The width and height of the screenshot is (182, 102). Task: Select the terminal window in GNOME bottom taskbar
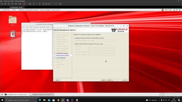point(16,94)
